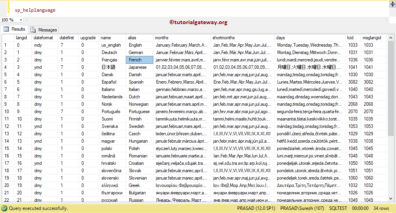Click the 34 rows status entry

(x=381, y=208)
